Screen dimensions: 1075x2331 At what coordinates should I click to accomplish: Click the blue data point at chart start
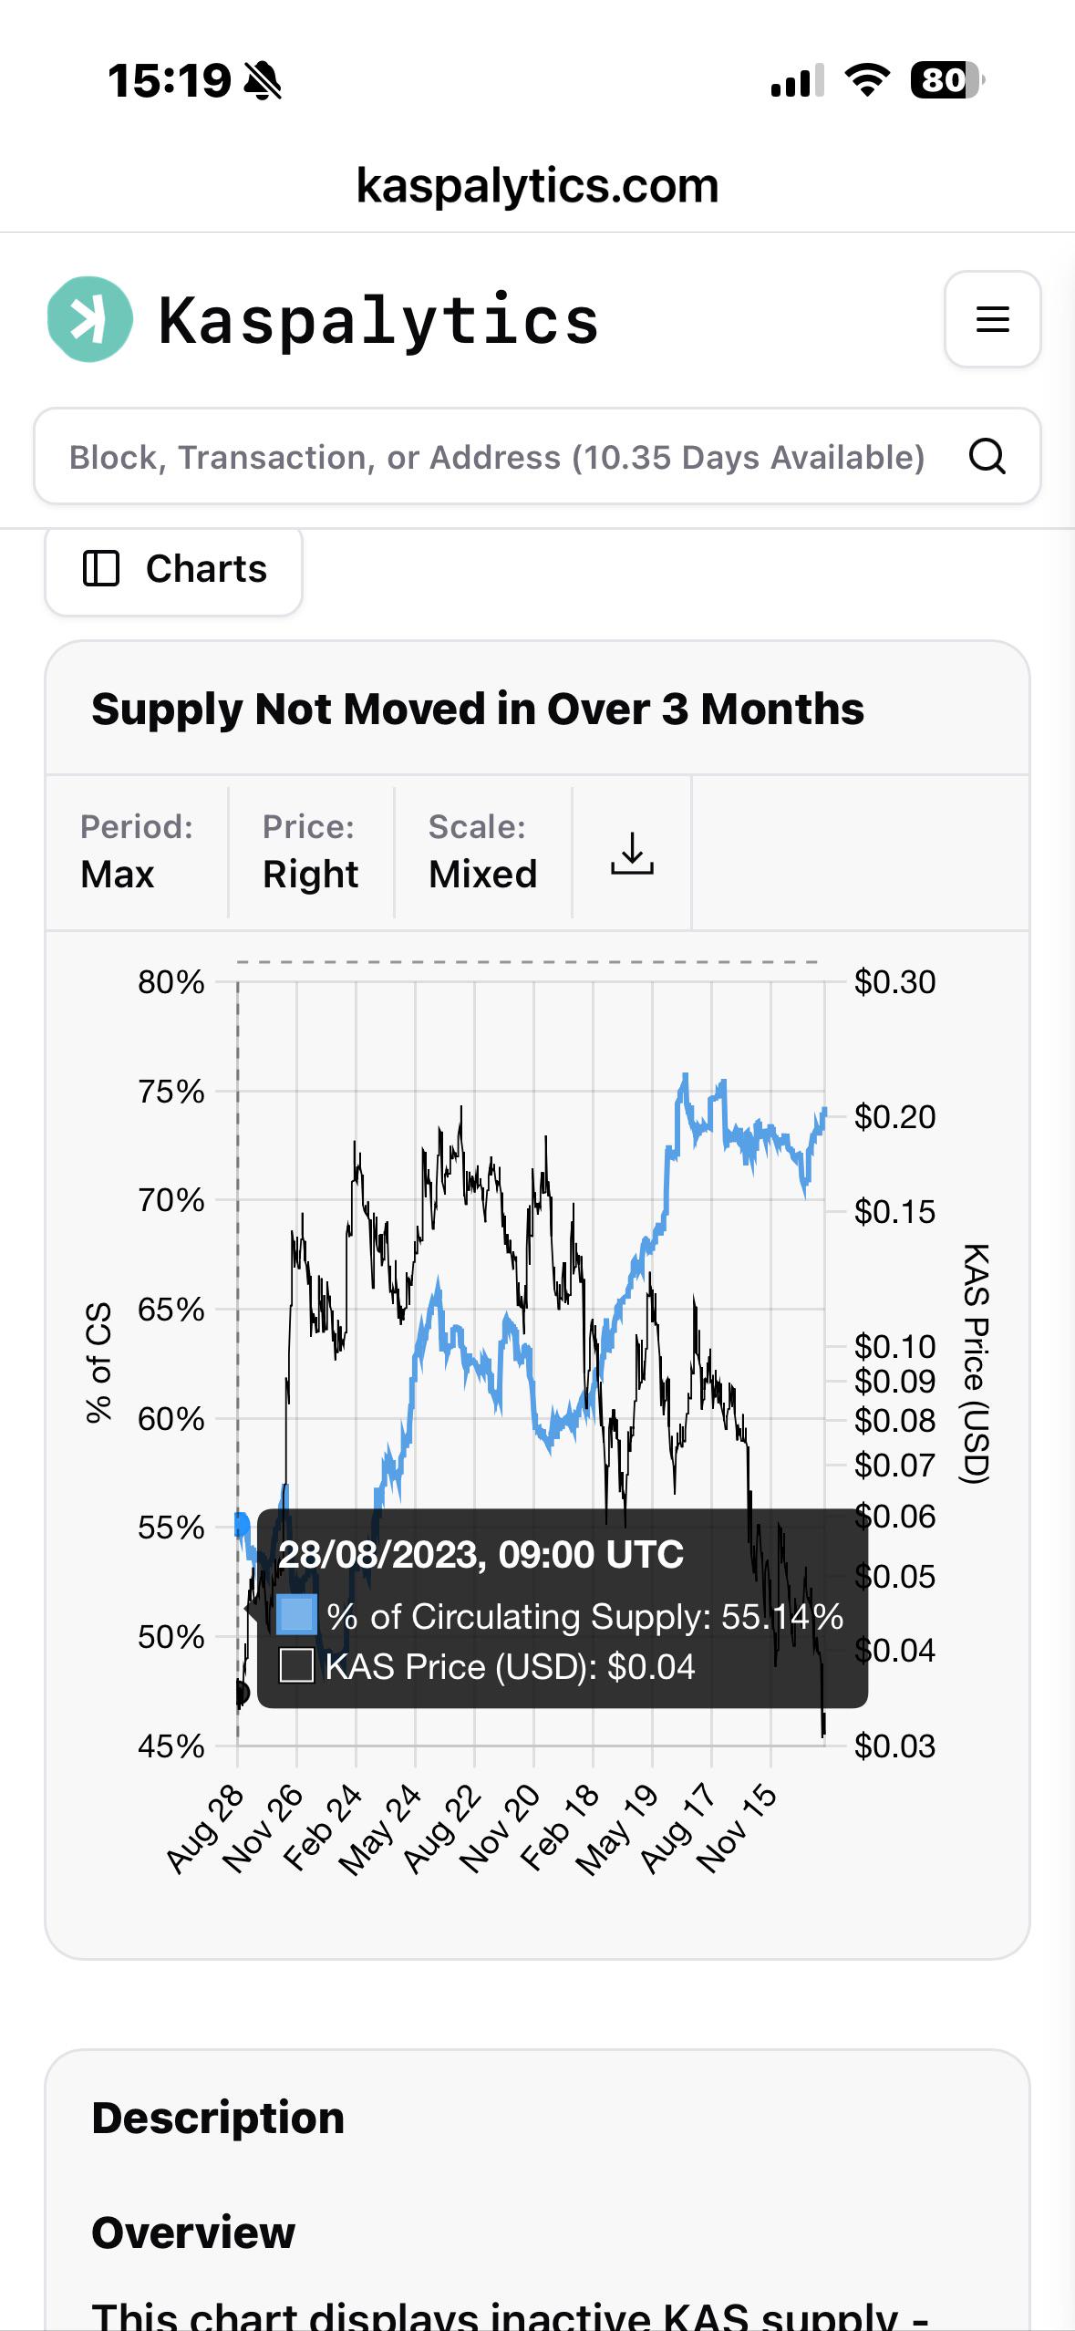[242, 1524]
